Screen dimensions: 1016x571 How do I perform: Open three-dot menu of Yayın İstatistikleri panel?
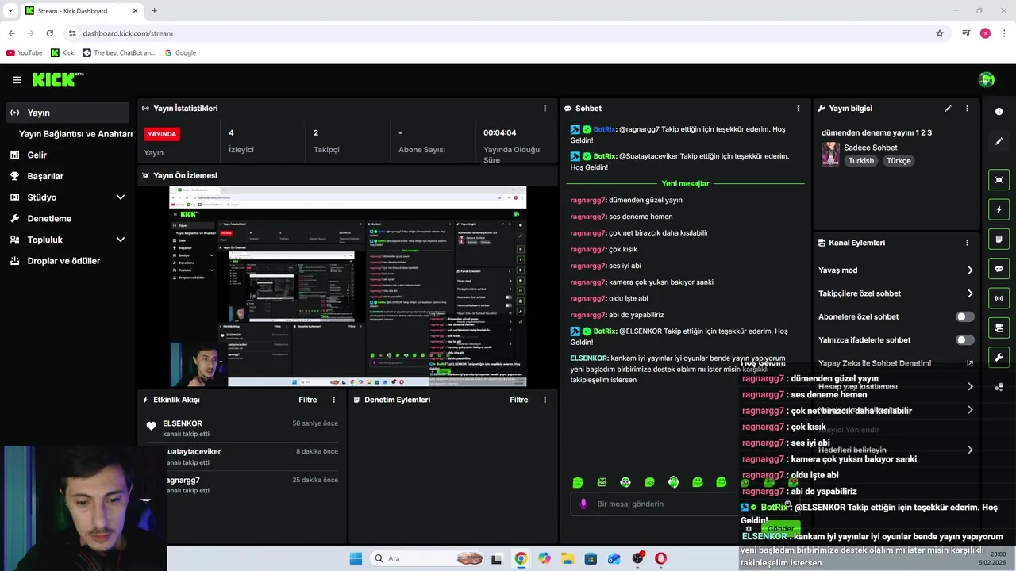(545, 109)
